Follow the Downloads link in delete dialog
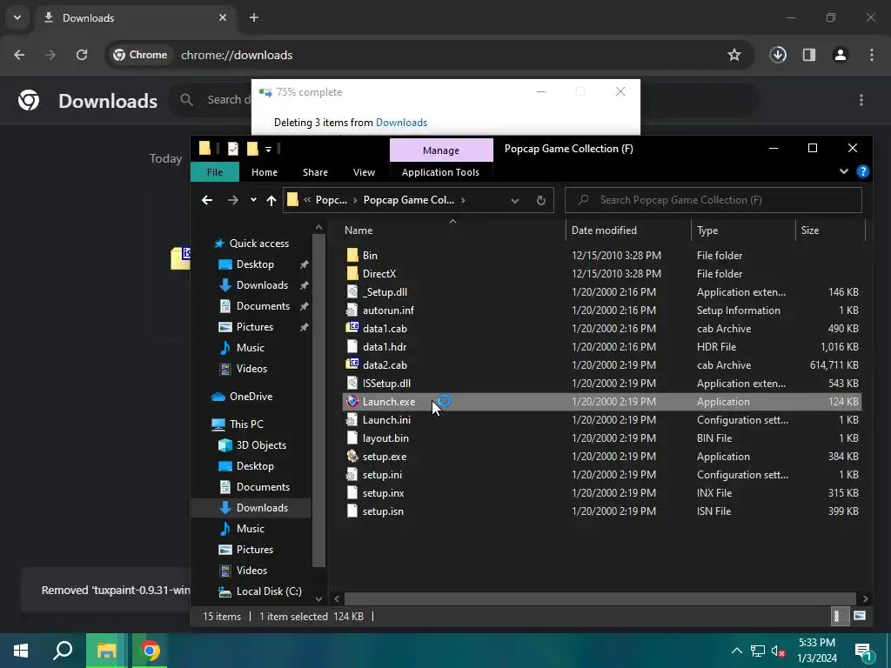This screenshot has width=891, height=668. click(401, 122)
